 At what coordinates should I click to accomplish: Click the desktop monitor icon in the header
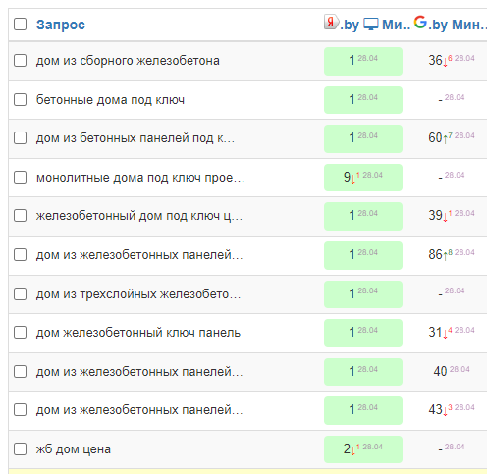click(371, 25)
